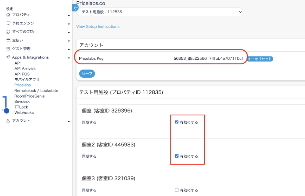
Task: Expand the プロパティ menu arrow
Action: pyautogui.click(x=69, y=15)
